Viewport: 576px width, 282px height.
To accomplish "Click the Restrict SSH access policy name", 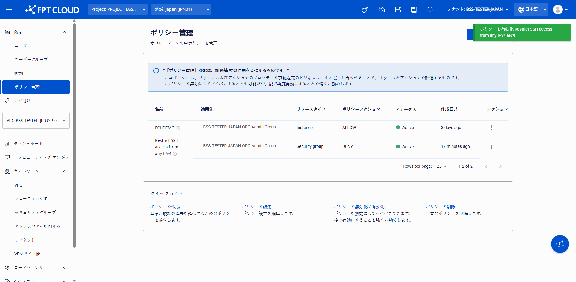I will tap(167, 147).
